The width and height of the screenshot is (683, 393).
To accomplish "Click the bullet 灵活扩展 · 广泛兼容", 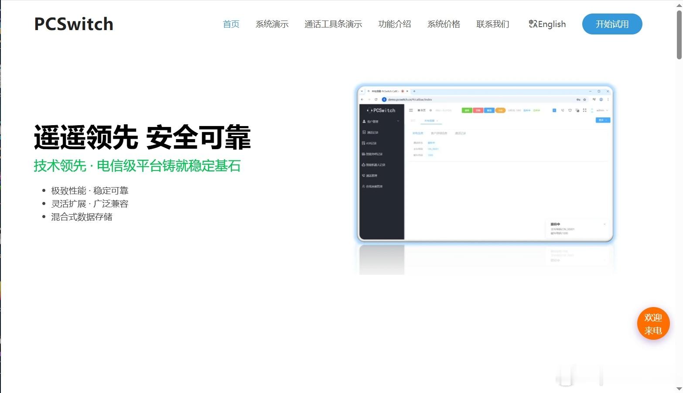I will click(x=90, y=204).
